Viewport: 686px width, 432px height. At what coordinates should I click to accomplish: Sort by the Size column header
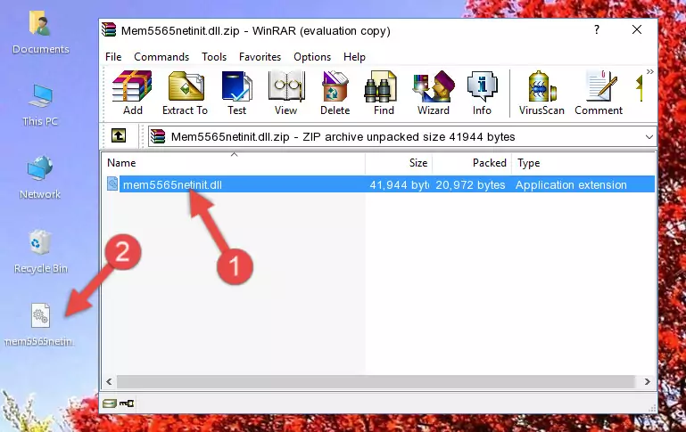point(399,163)
